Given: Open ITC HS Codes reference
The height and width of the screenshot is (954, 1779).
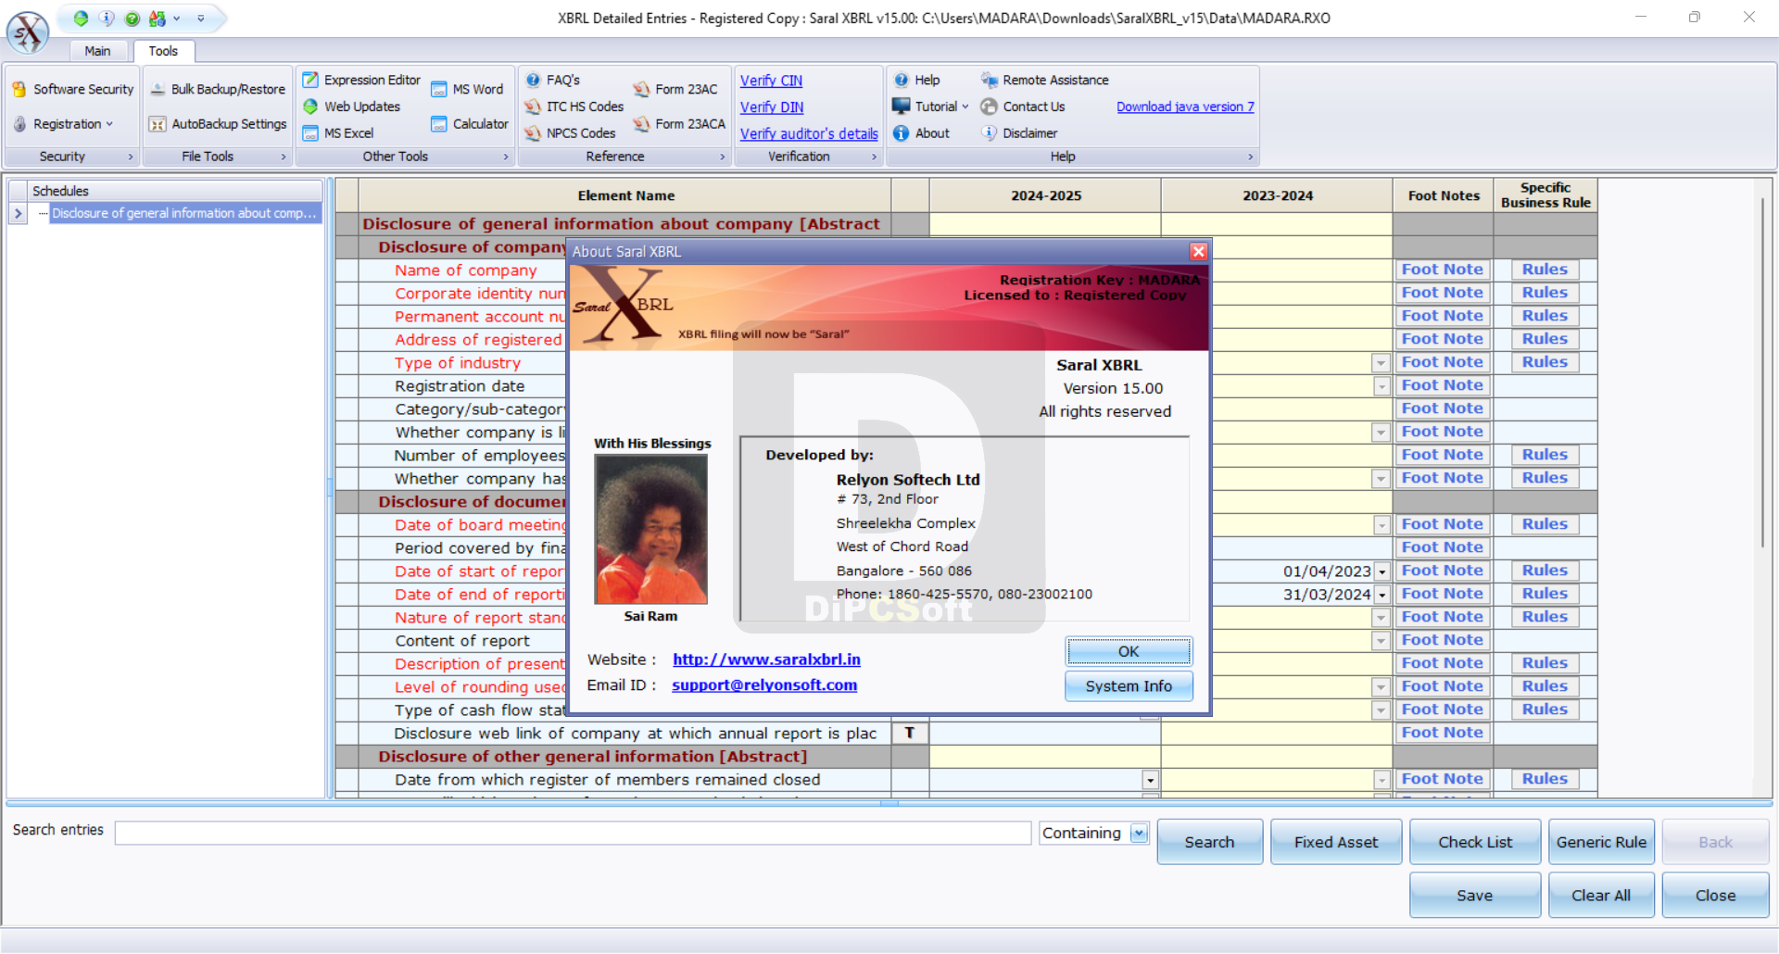Looking at the screenshot, I should (x=574, y=107).
